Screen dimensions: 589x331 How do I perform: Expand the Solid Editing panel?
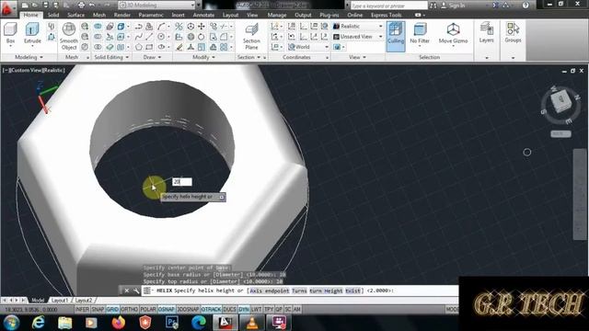(111, 57)
